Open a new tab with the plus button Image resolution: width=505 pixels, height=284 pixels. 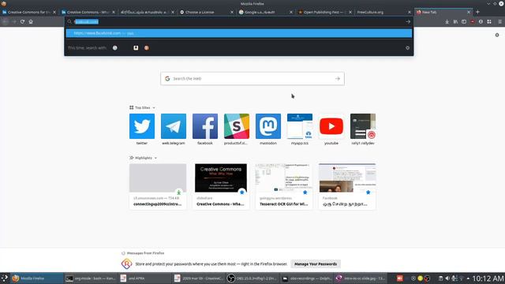[477, 12]
